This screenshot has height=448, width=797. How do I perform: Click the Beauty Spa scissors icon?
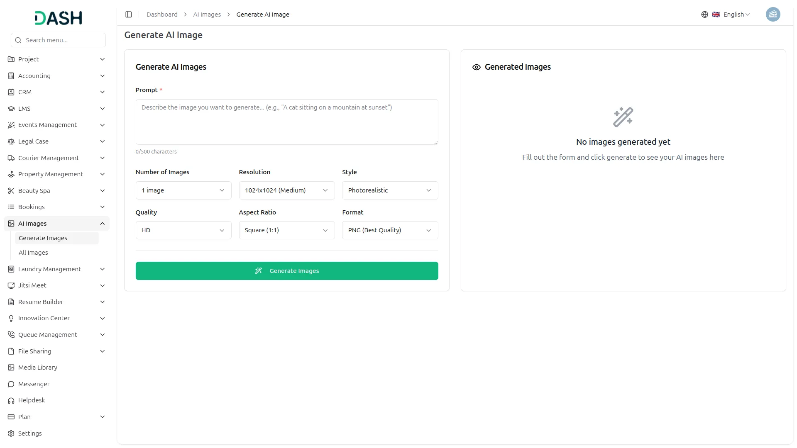coord(11,191)
